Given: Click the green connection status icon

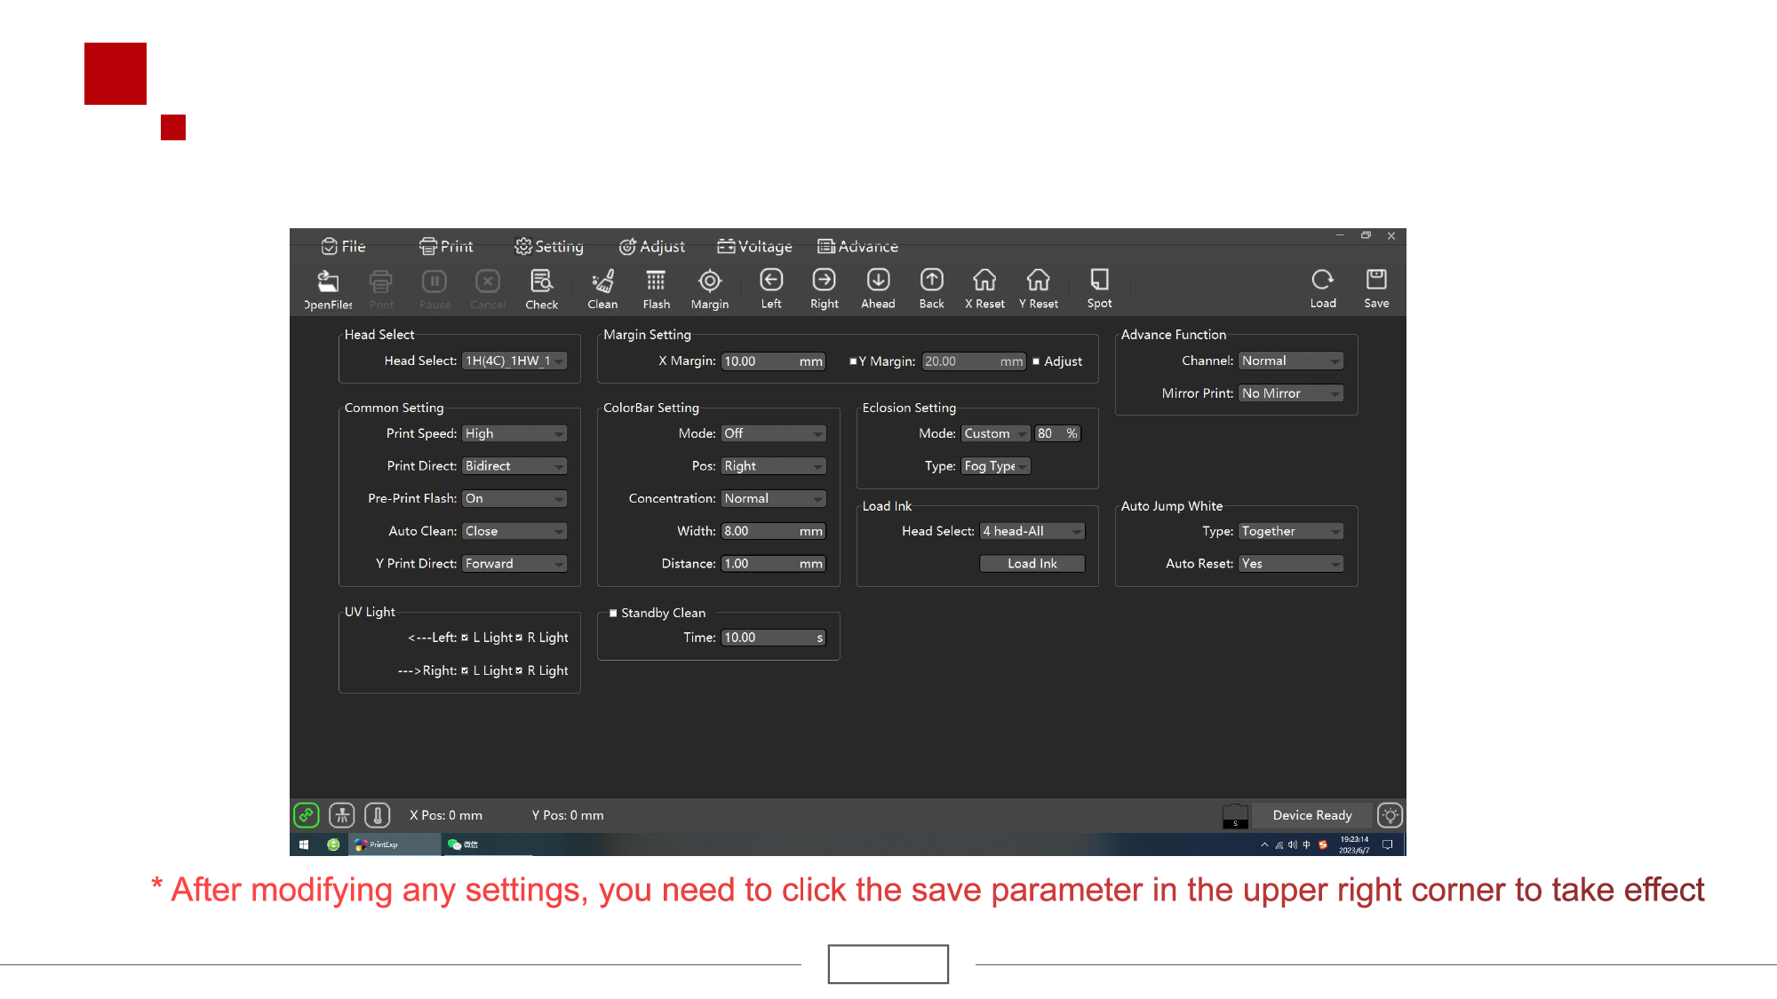Looking at the screenshot, I should pos(306,814).
